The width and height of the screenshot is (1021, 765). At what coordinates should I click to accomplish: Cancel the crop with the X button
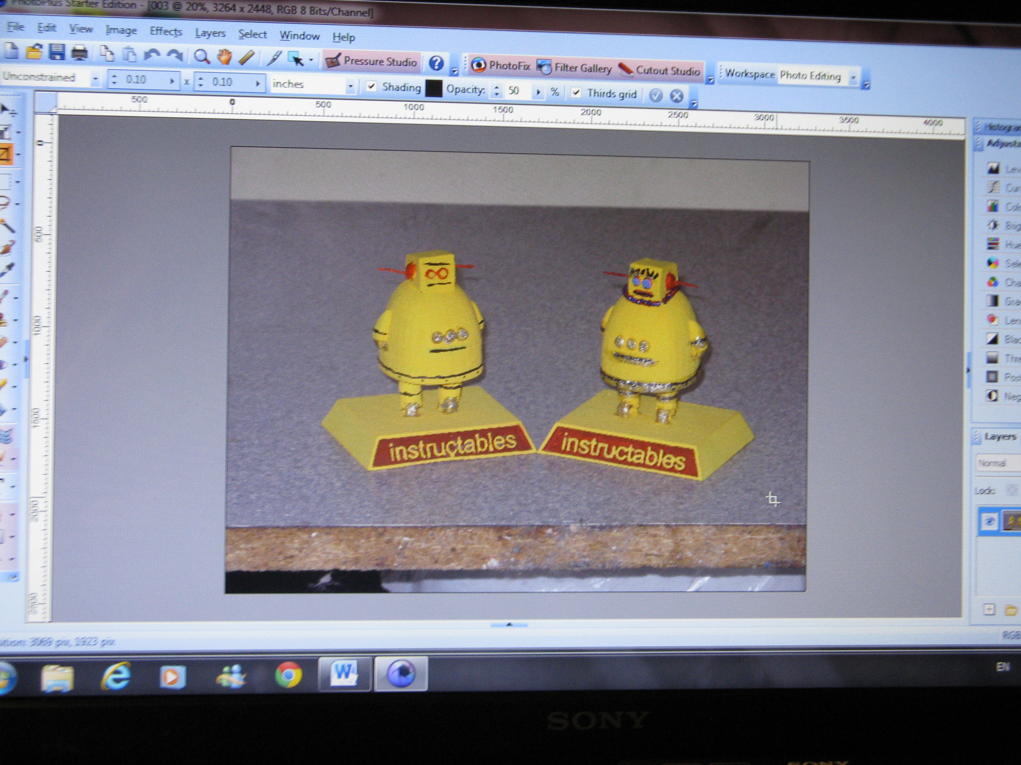click(x=677, y=96)
